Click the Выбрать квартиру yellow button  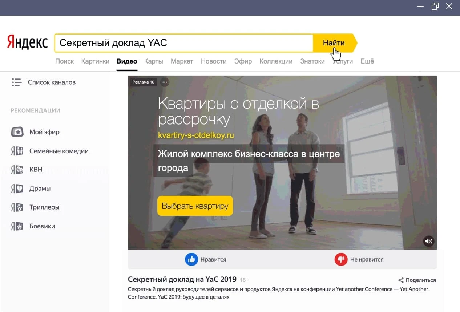click(195, 206)
